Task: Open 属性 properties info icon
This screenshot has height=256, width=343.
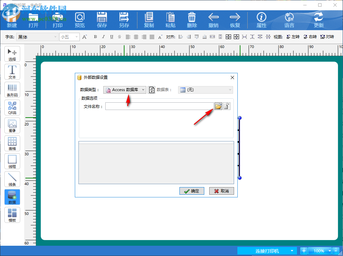Action: tap(262, 20)
